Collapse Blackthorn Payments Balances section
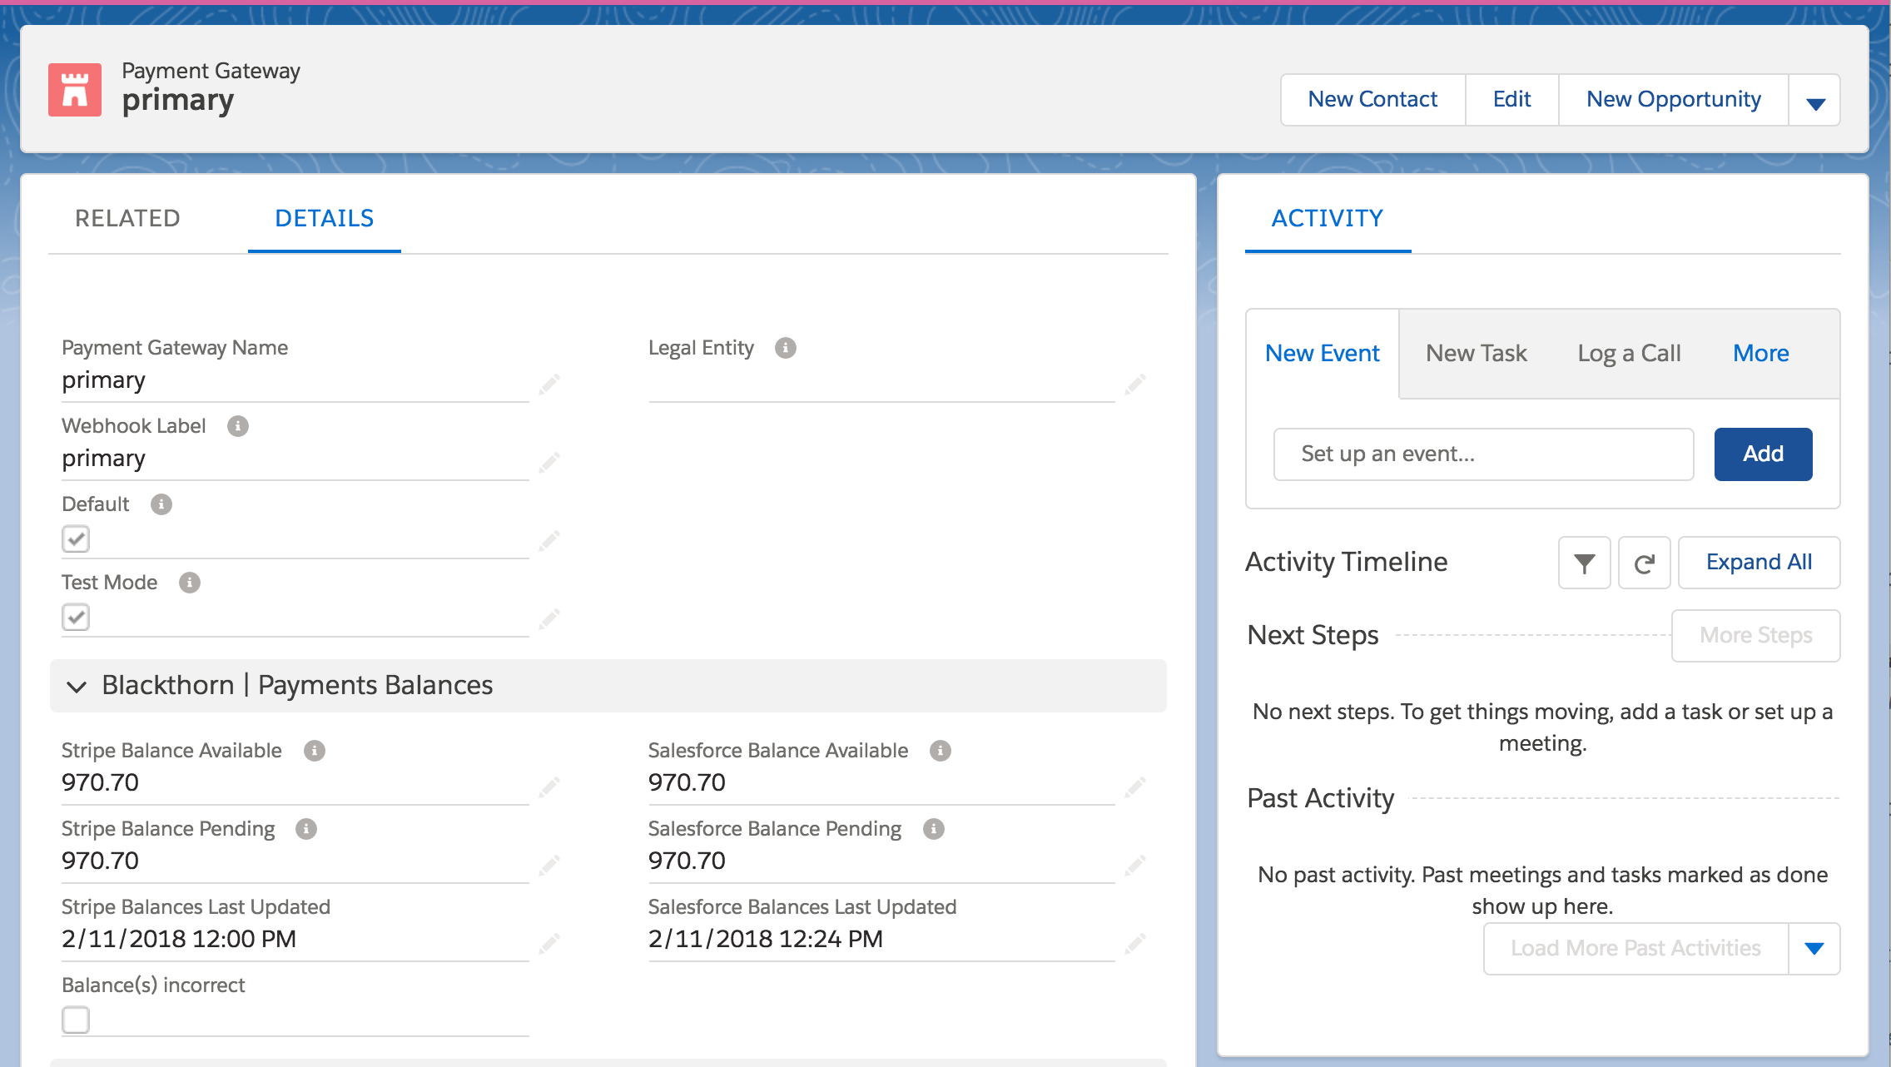1891x1067 pixels. 77,686
